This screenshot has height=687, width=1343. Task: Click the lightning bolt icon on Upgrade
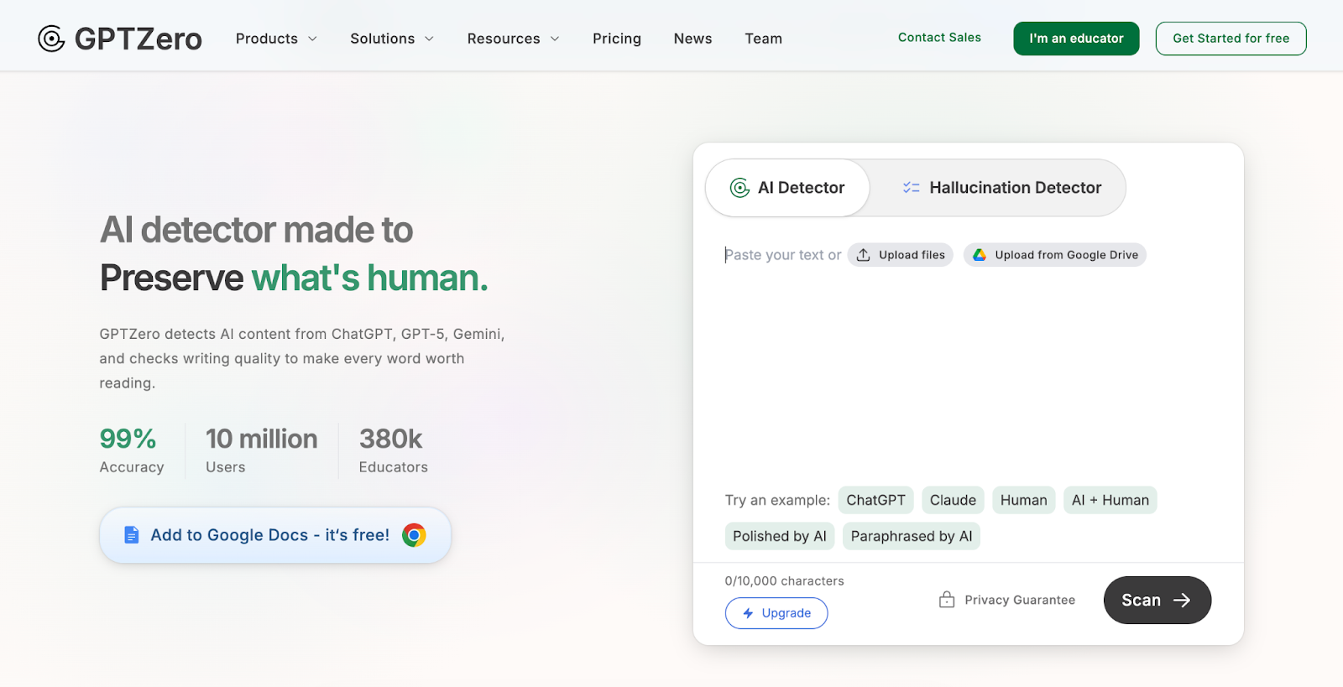click(x=748, y=613)
